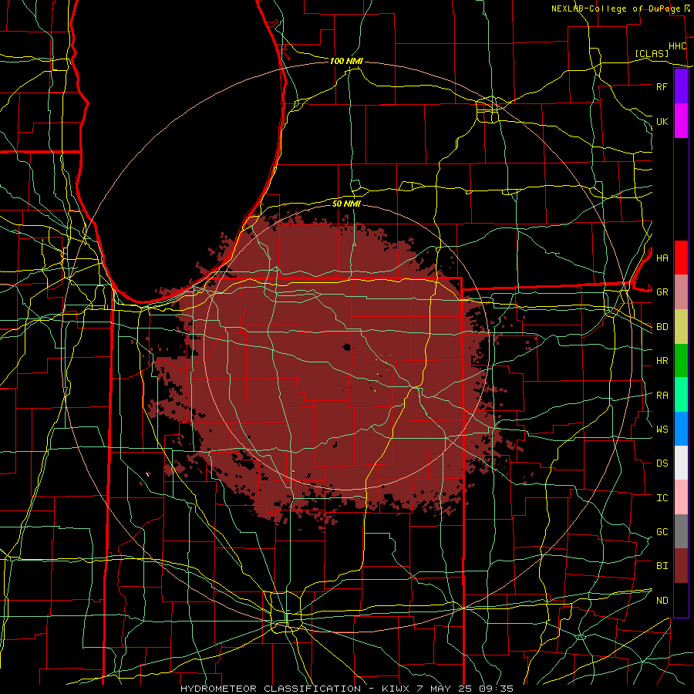Click the ND legend label
Screen dimensions: 694x694
click(x=662, y=601)
